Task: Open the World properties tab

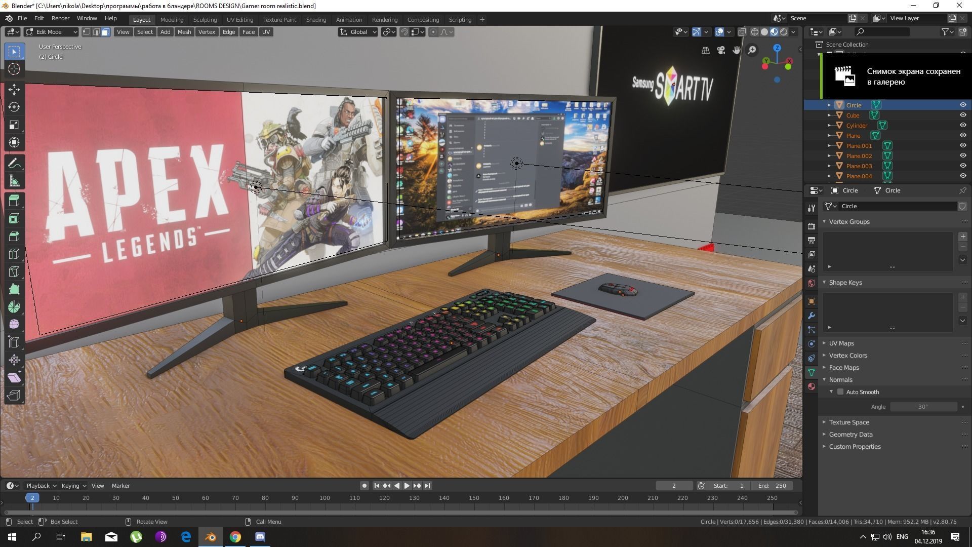Action: pyautogui.click(x=812, y=283)
